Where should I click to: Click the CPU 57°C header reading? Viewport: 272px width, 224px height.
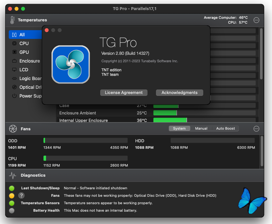[238, 23]
